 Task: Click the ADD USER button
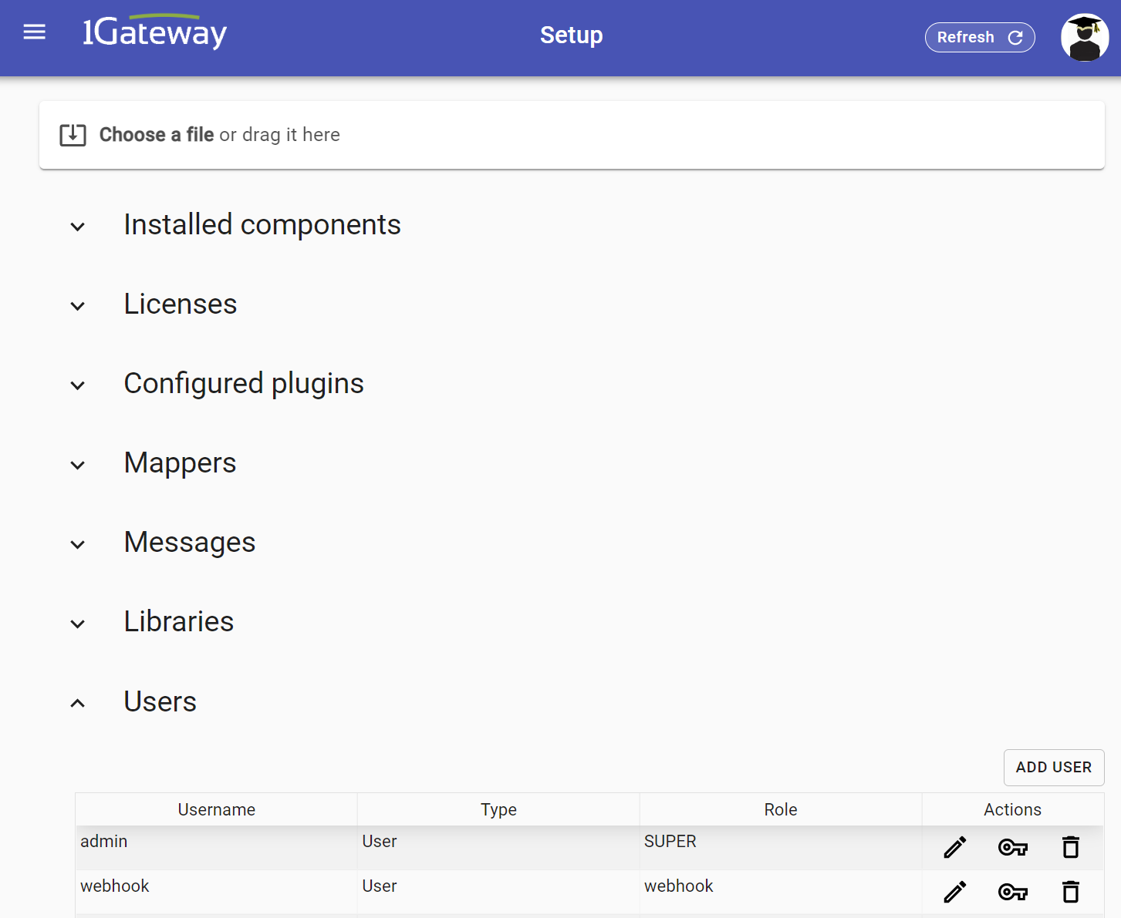[1053, 767]
